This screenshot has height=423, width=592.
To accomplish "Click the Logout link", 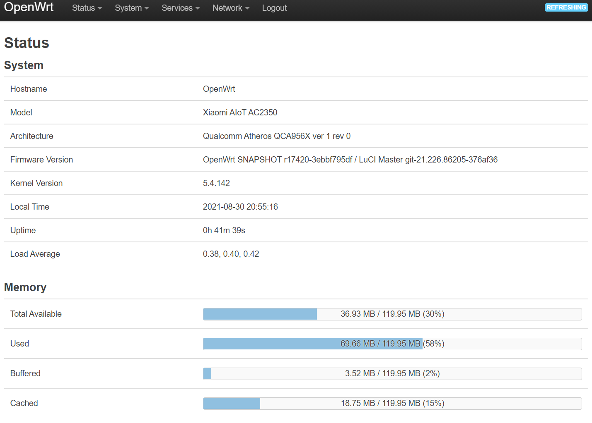I will [274, 8].
